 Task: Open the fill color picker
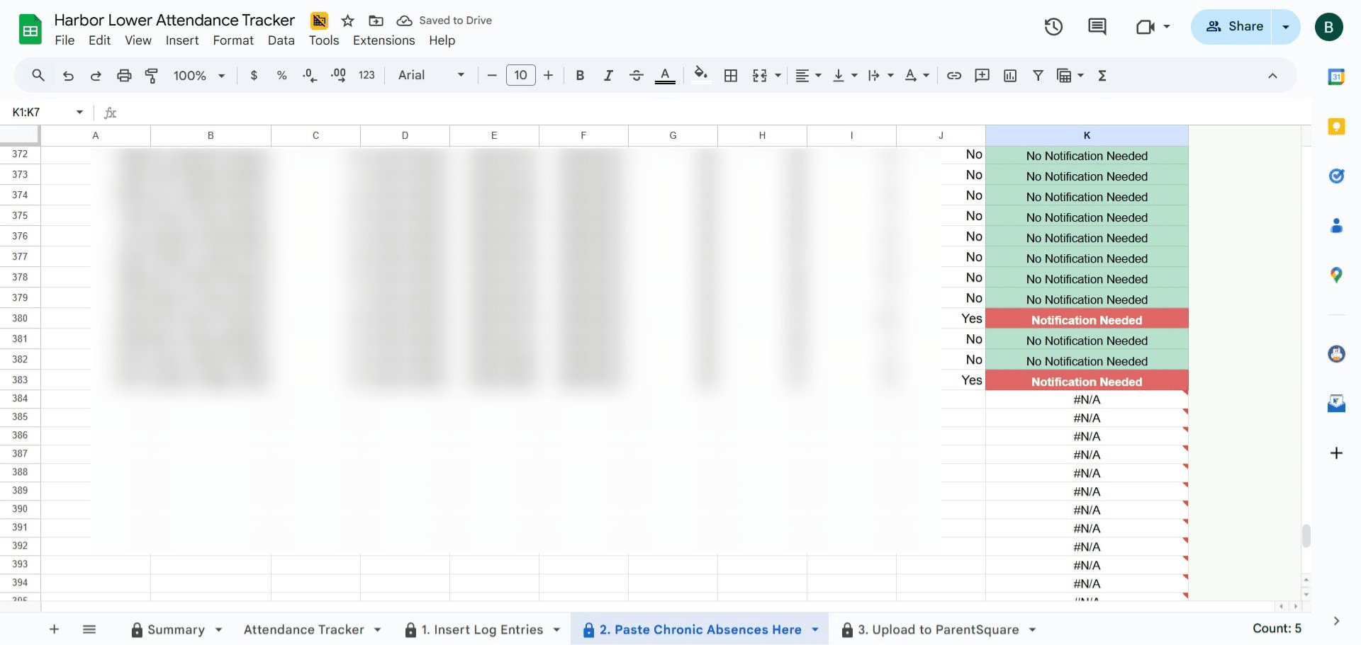(x=701, y=75)
